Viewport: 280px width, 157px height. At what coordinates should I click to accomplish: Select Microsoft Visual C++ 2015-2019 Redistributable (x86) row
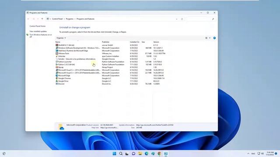click(x=110, y=70)
